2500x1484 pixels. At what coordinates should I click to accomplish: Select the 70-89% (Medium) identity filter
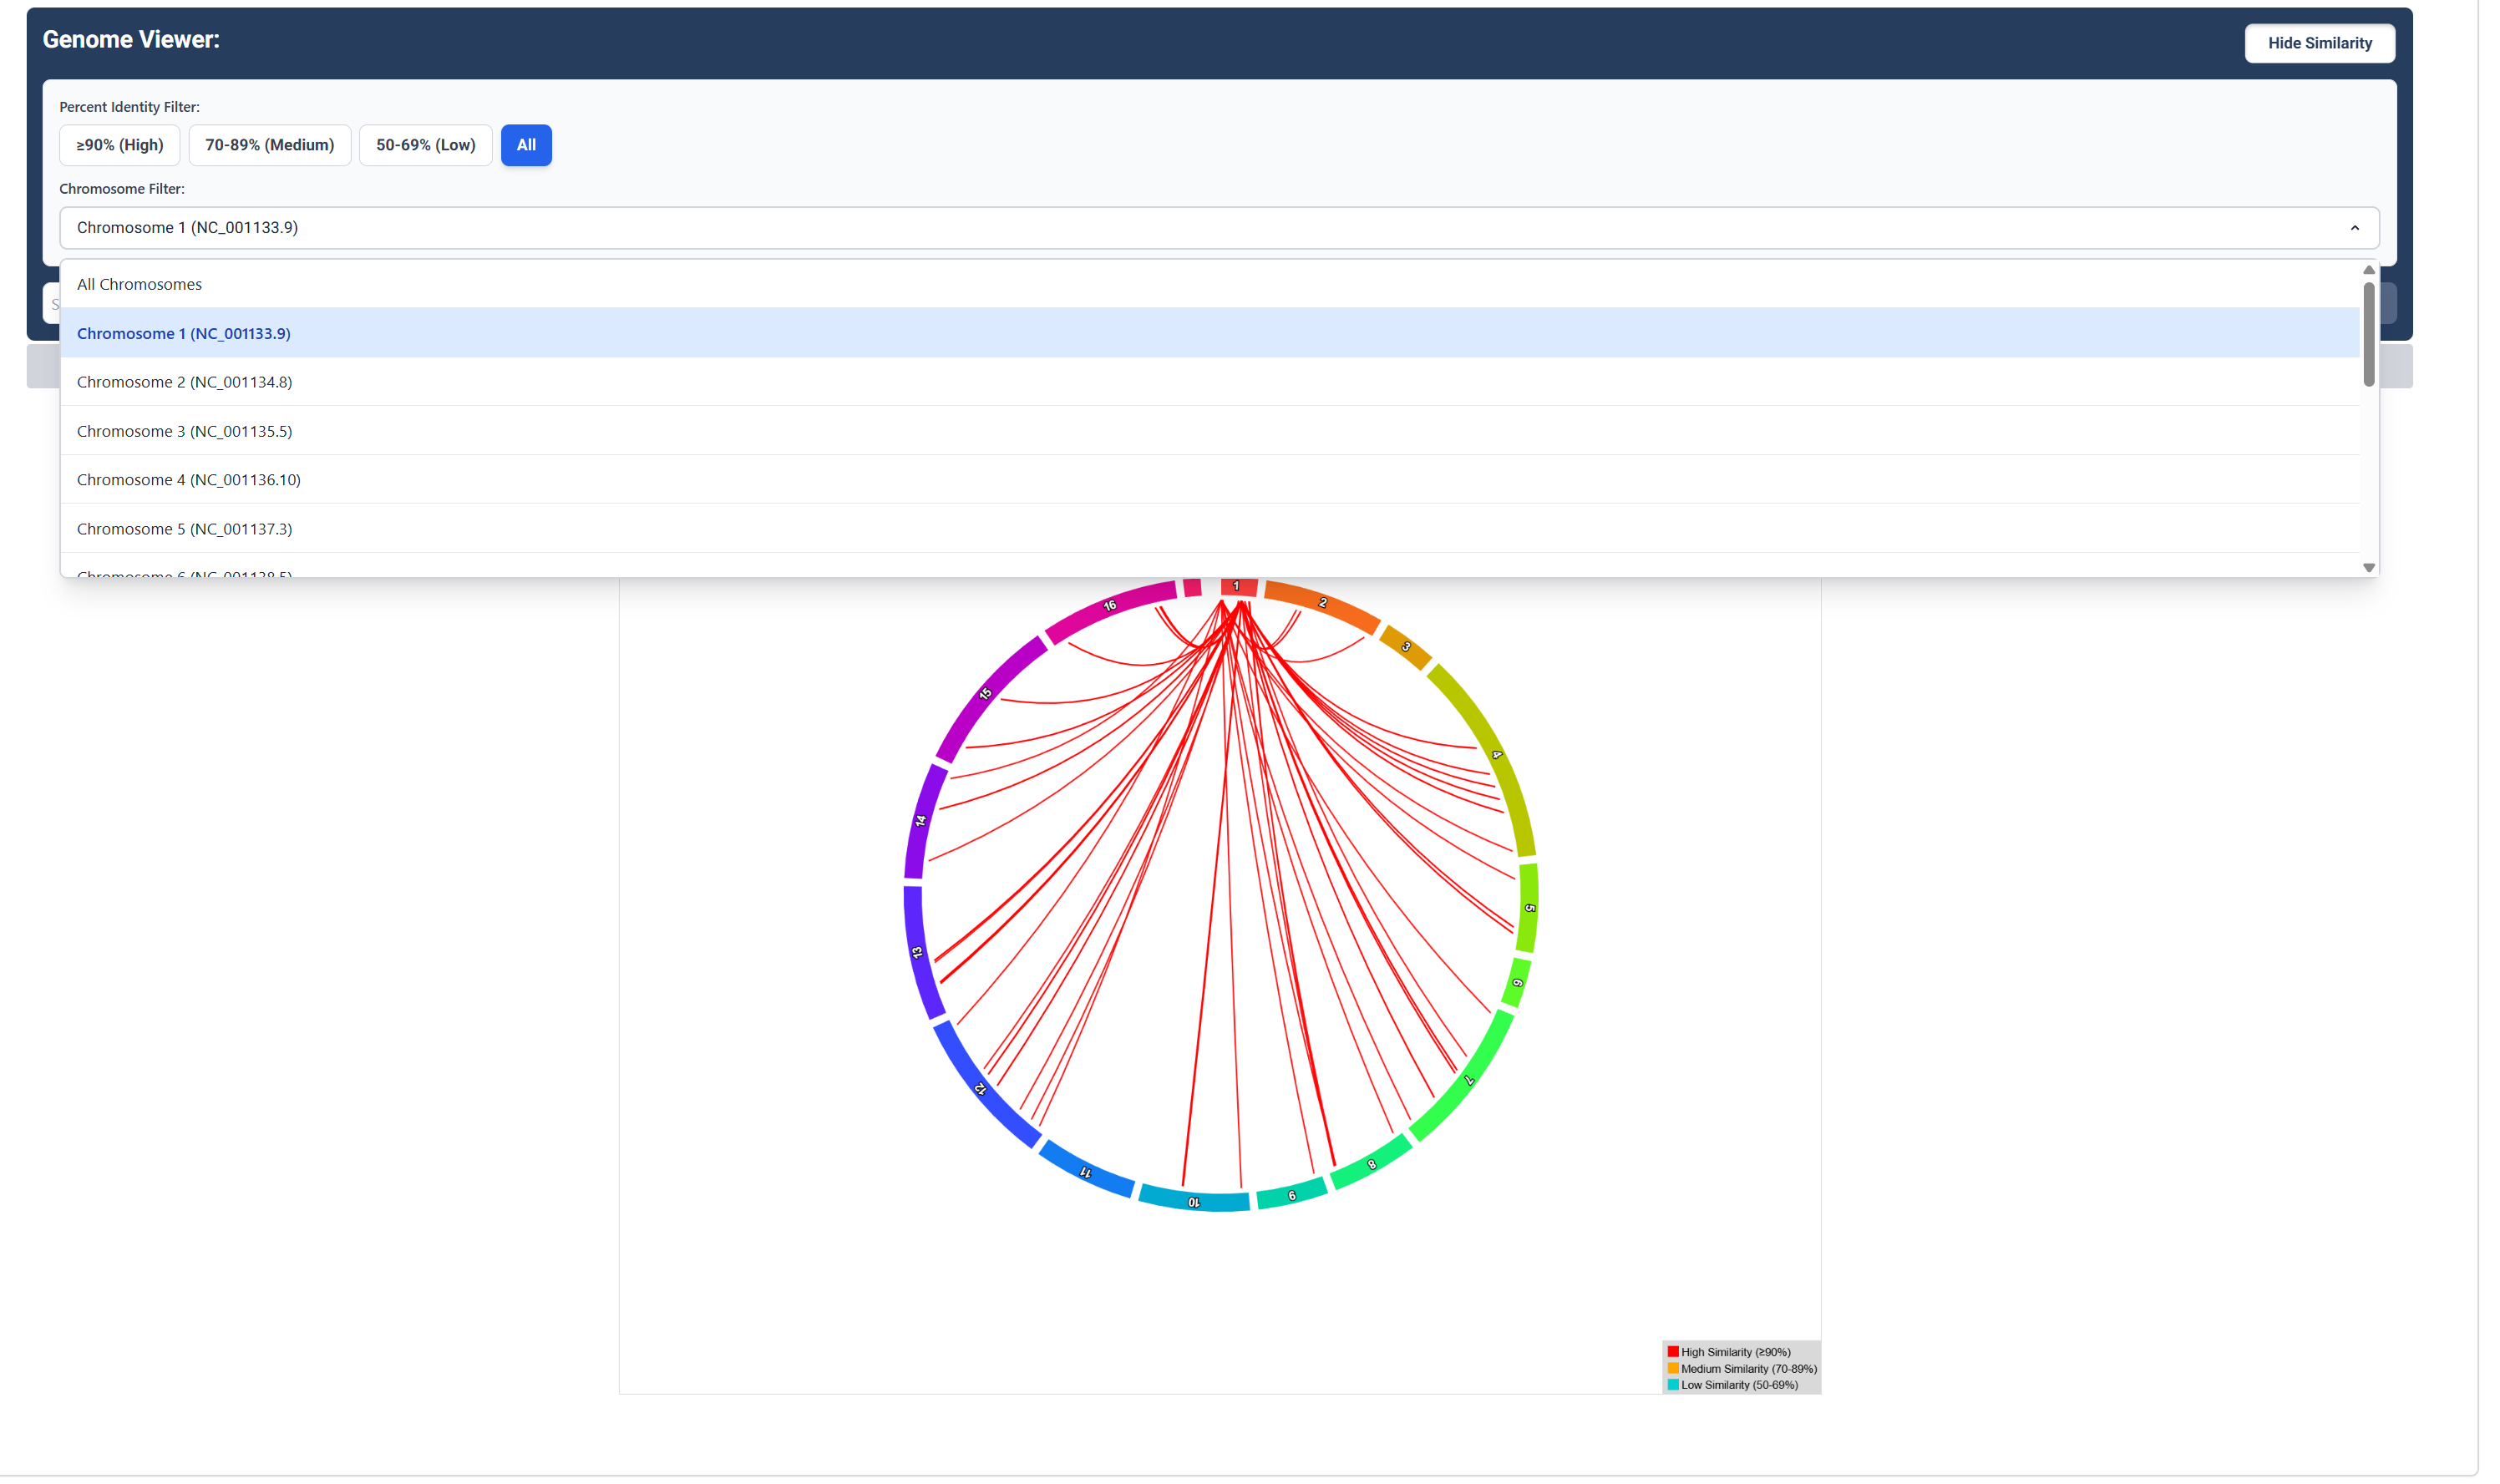[x=269, y=145]
